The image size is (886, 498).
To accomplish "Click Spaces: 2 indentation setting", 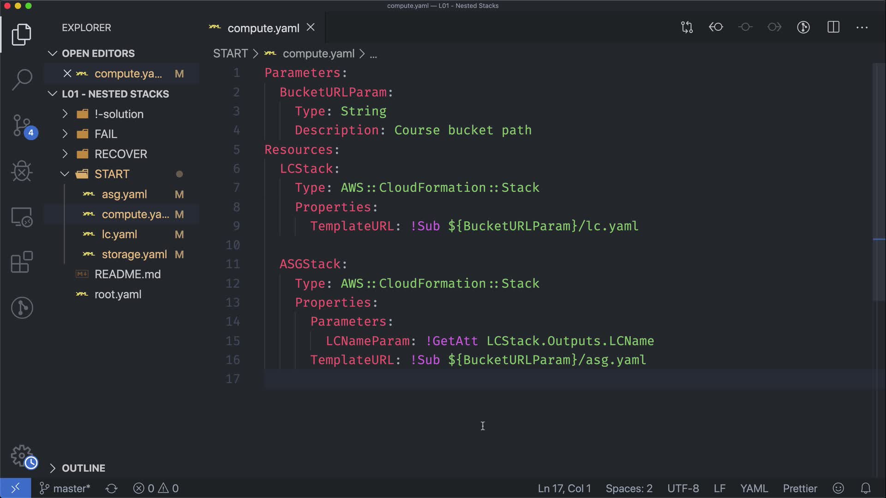I will pos(629,488).
